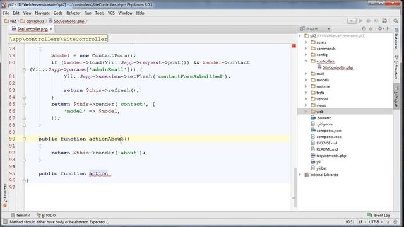Expand the assets folder

(306, 42)
